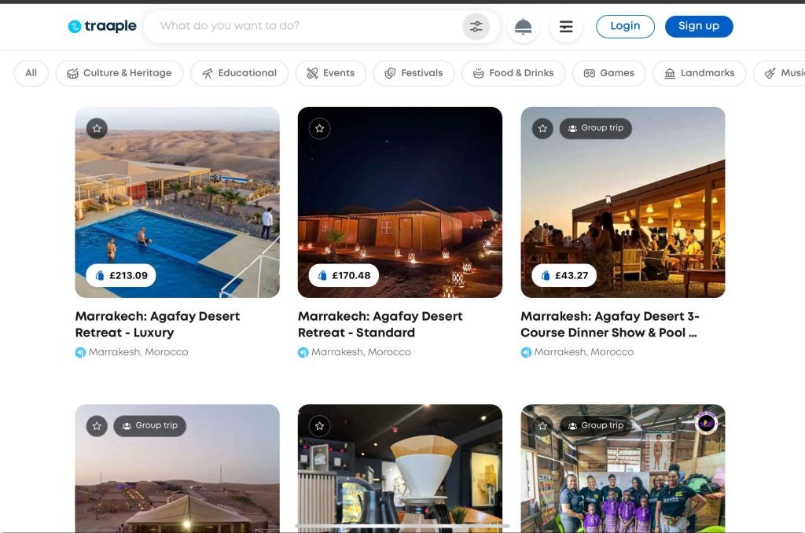Click the traaple logo
This screenshot has width=805, height=533.
[x=102, y=27]
